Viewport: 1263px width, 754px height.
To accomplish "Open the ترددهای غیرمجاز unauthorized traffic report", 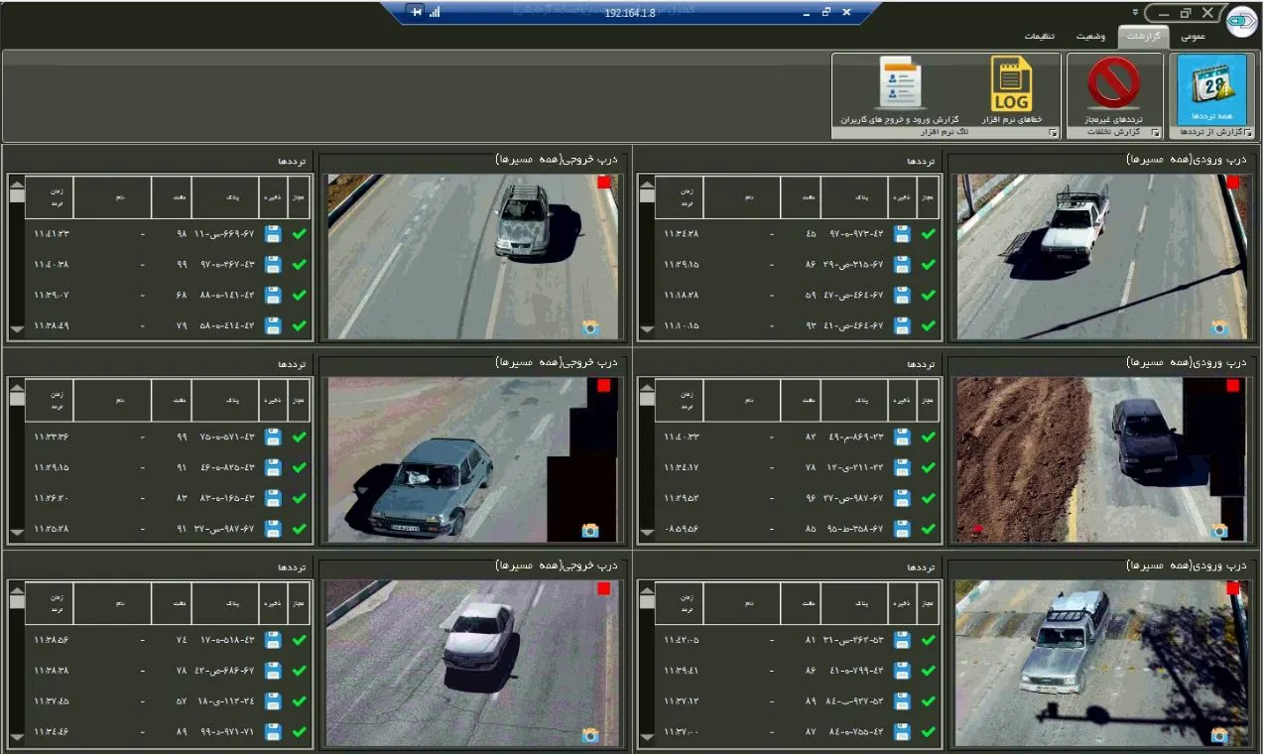I will coord(1113,89).
